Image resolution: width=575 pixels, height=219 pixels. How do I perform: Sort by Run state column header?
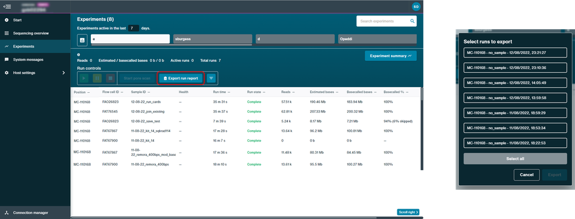click(x=256, y=92)
